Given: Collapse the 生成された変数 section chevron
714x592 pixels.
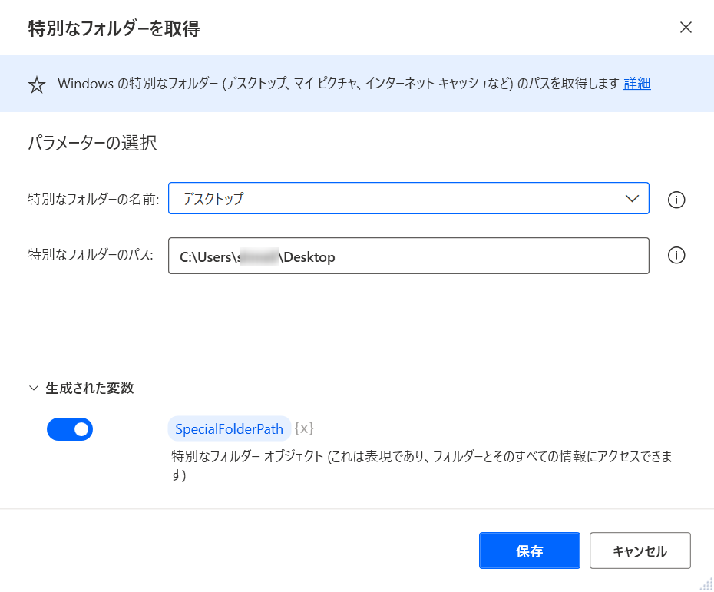Looking at the screenshot, I should click(x=33, y=389).
